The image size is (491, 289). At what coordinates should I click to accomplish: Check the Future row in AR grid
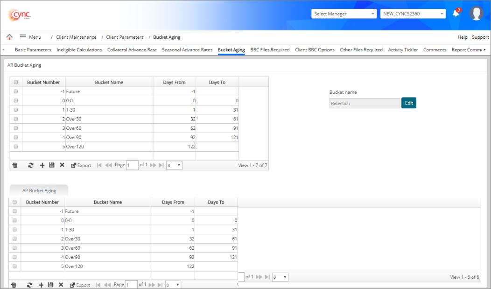pos(16,92)
